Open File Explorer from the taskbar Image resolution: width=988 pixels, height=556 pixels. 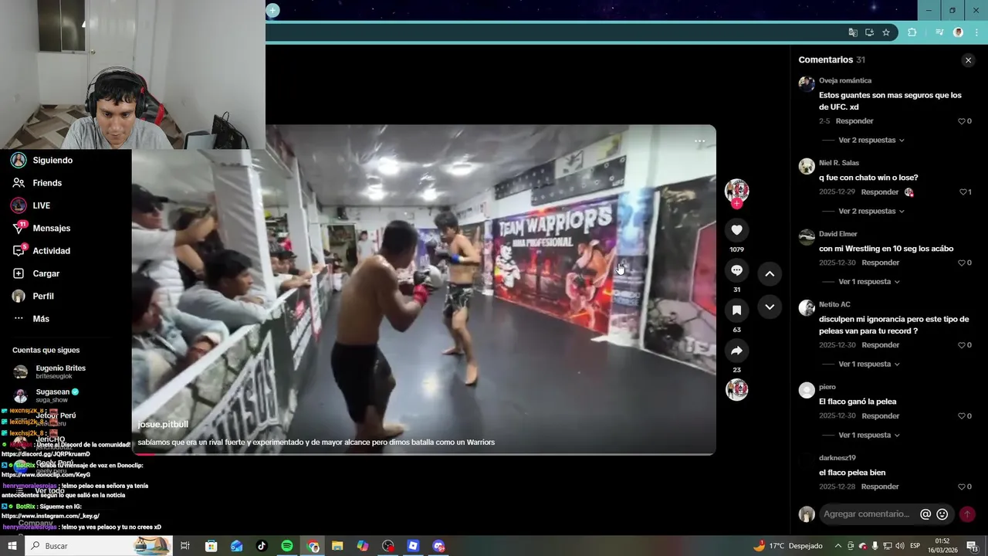337,546
